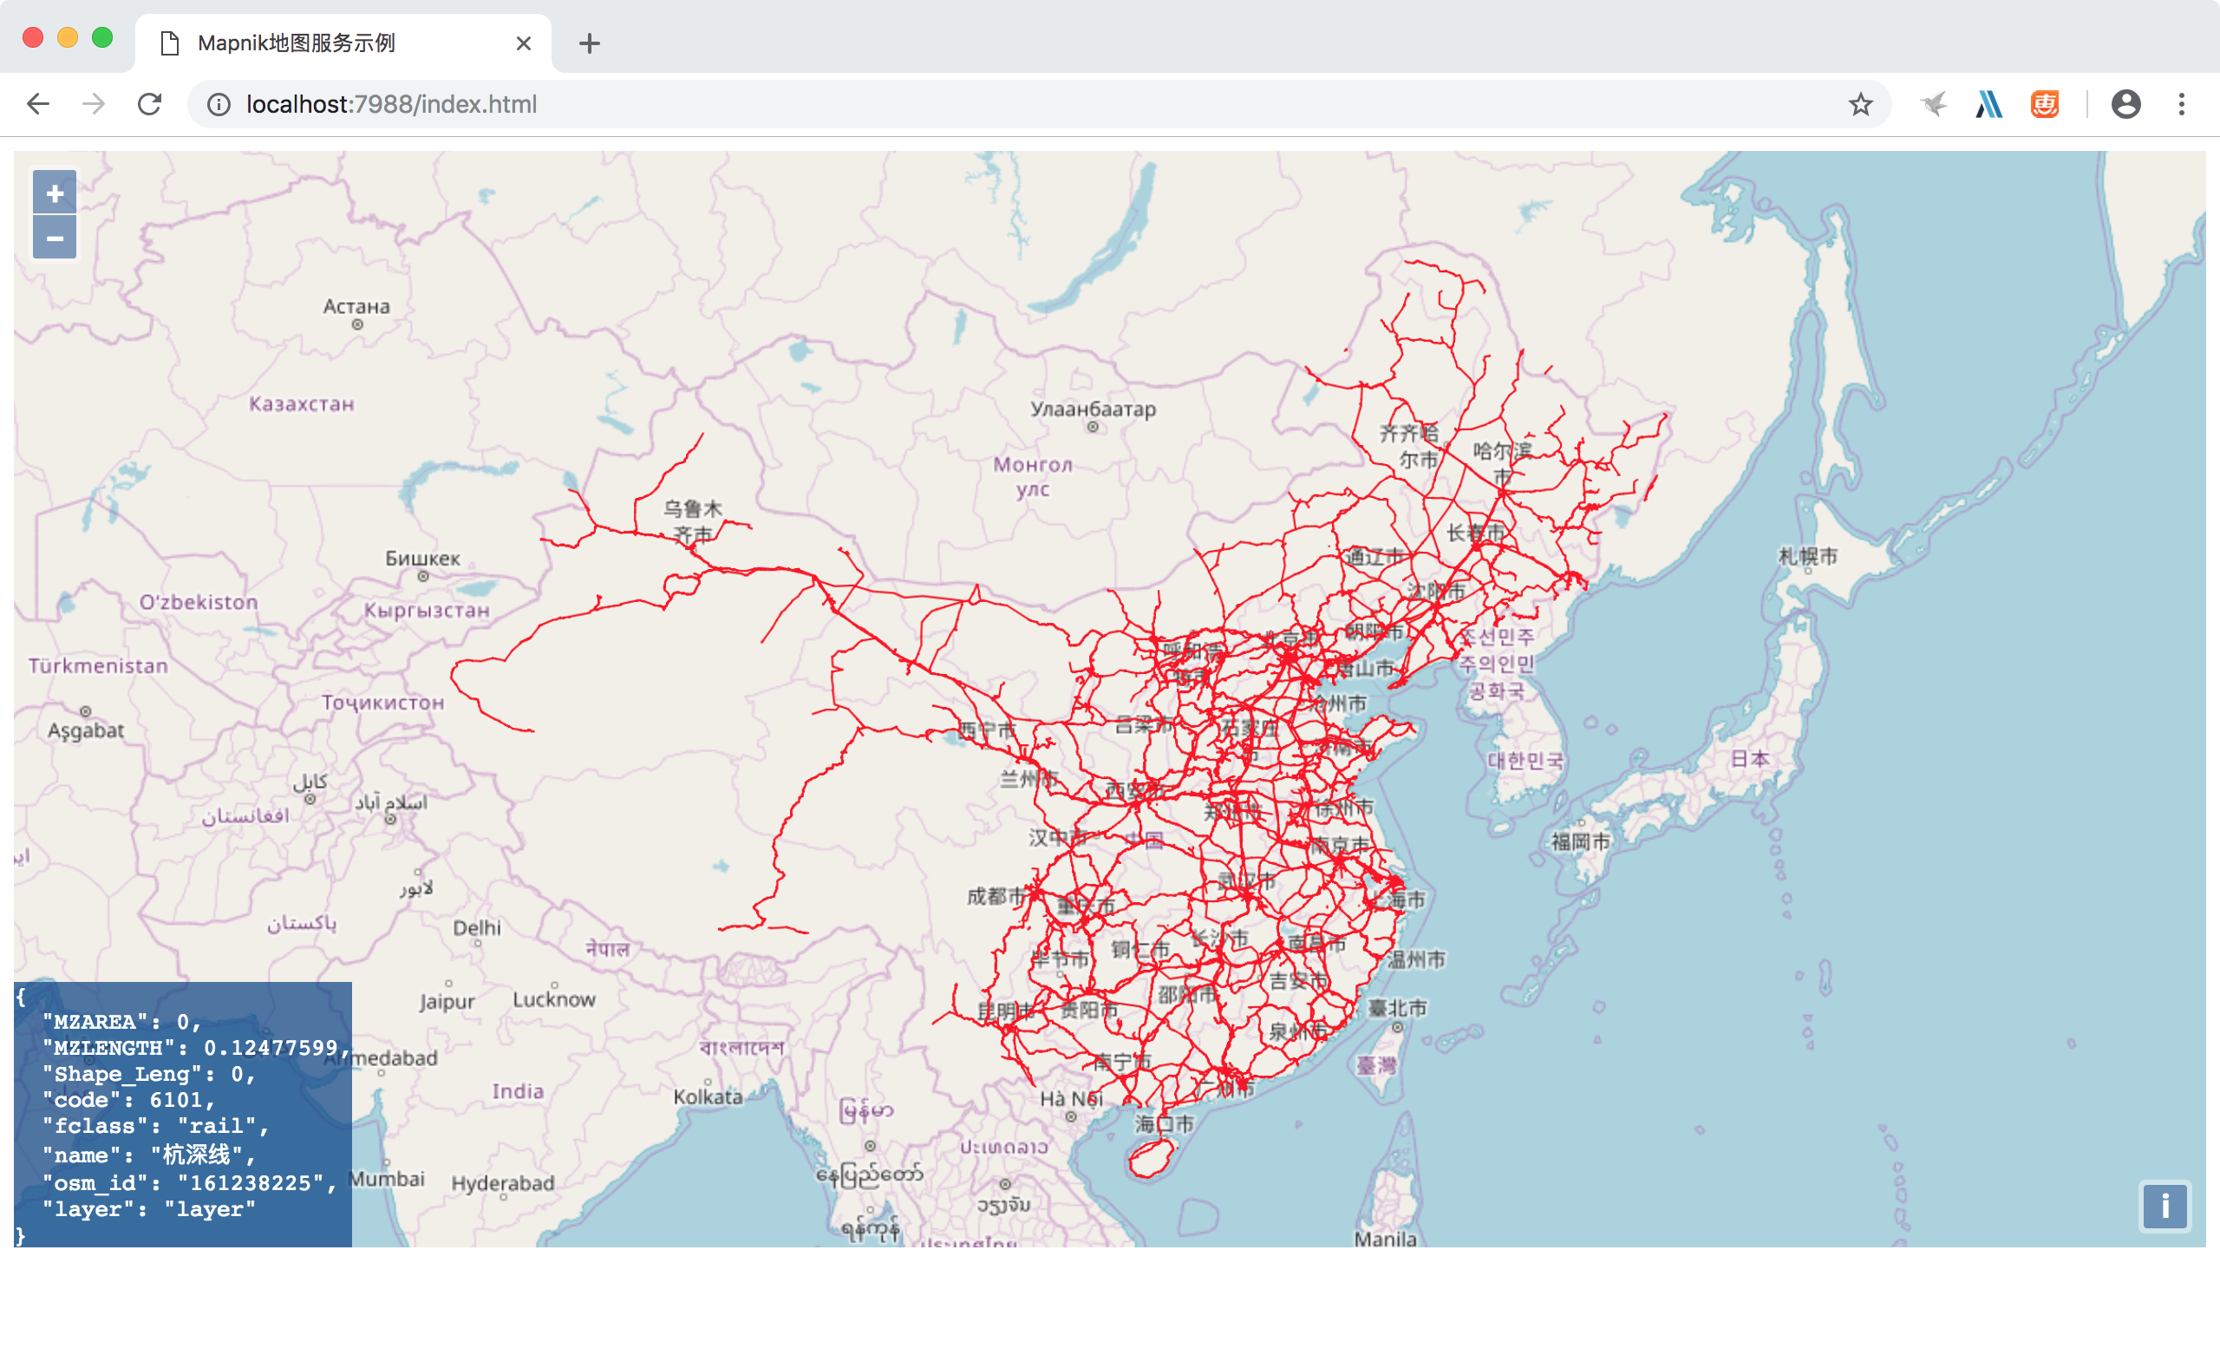Screen dimensions: 2220x1348
Task: Go back to the previous page
Action: point(38,104)
